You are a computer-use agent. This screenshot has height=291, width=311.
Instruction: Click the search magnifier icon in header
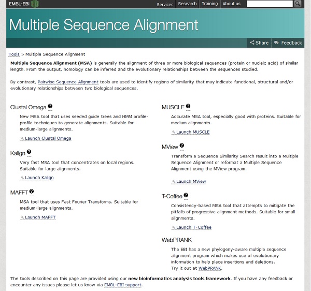[298, 4]
